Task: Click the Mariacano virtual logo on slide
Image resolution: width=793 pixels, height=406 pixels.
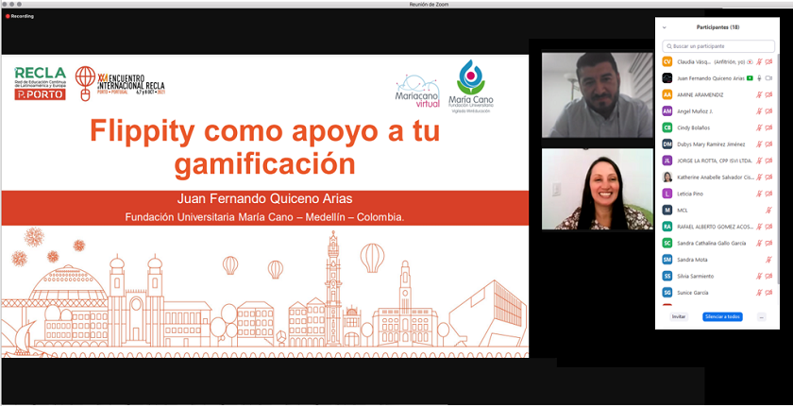Action: click(417, 91)
